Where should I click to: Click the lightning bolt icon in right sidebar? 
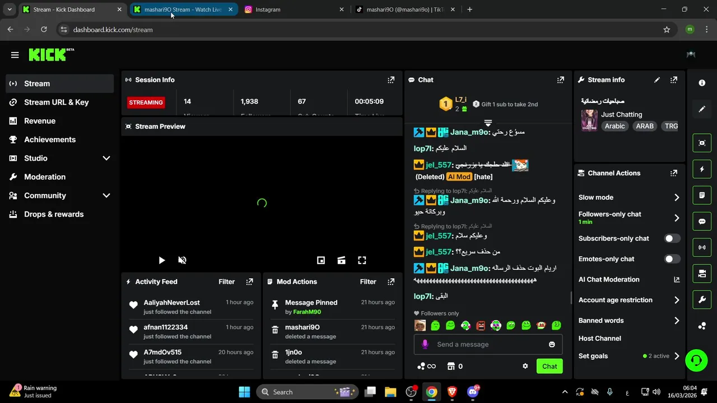click(702, 169)
